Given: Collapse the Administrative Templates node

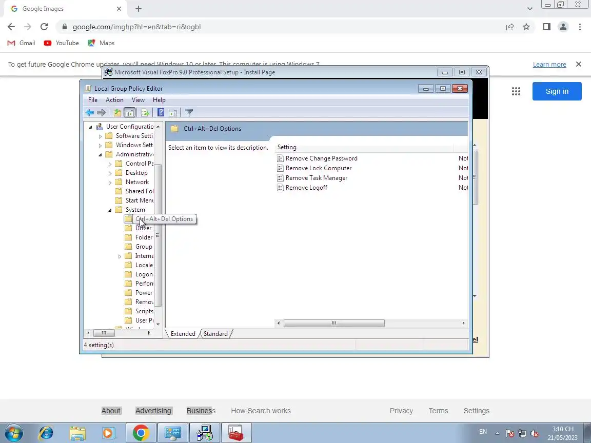Looking at the screenshot, I should point(100,154).
